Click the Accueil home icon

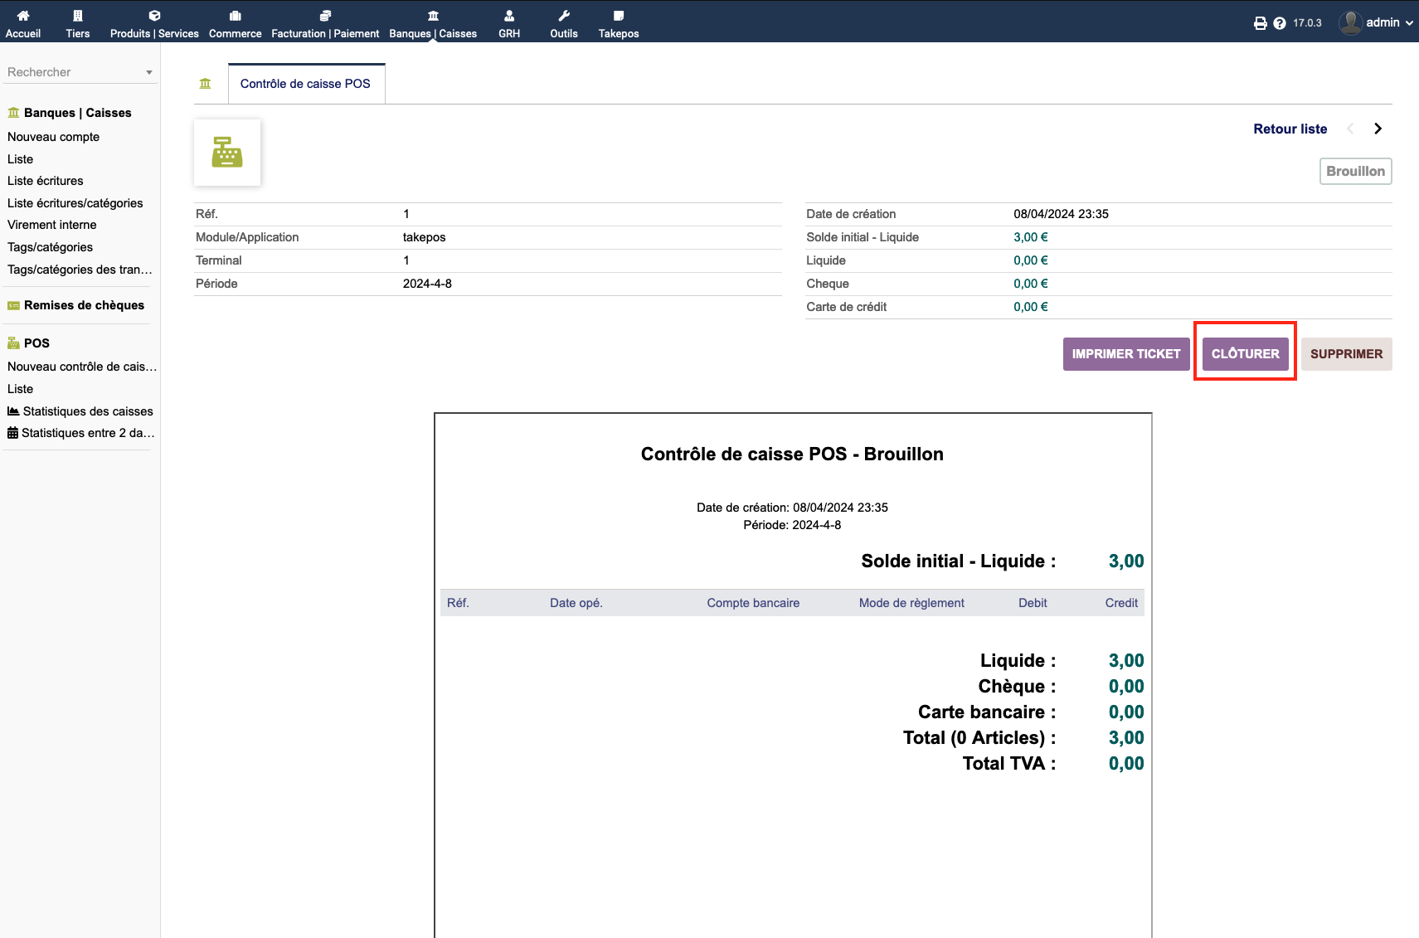(23, 16)
